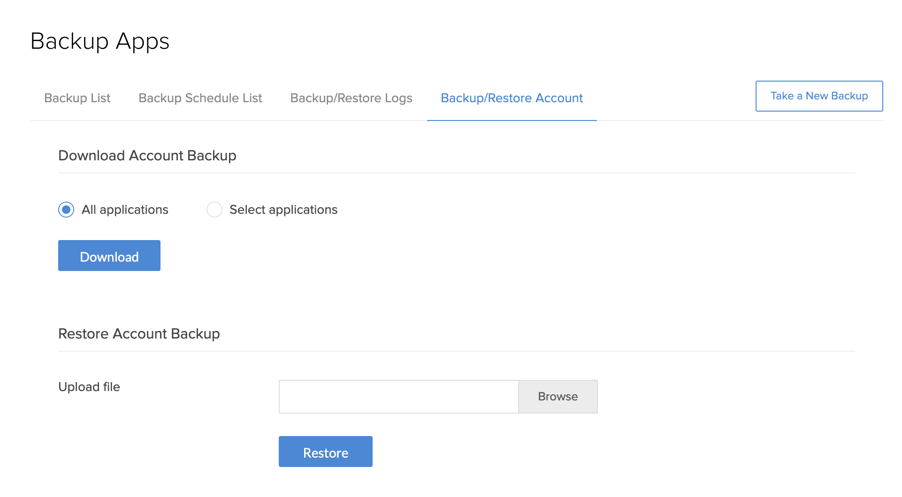Click the Backup Apps page title
Screen dimensions: 902x497
pyautogui.click(x=99, y=41)
